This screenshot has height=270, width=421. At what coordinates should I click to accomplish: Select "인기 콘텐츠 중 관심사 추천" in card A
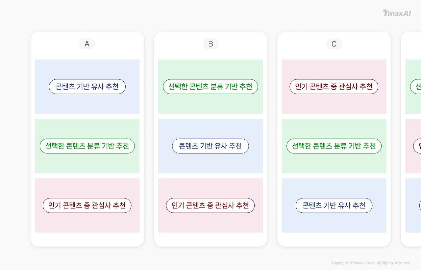click(x=87, y=205)
